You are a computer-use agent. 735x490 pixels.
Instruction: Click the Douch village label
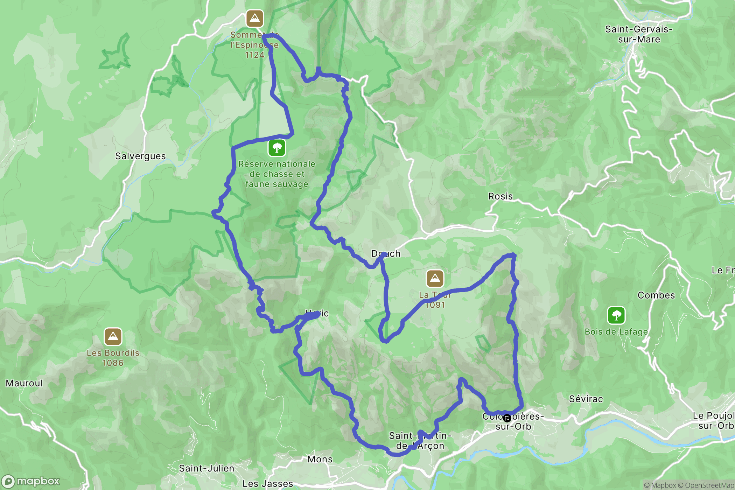[386, 253]
